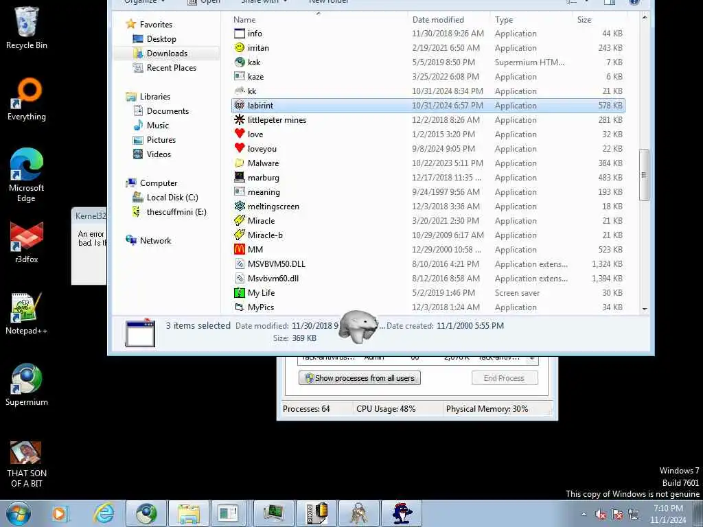Click the meltingscreen file icon
This screenshot has height=527, width=703.
(240, 206)
